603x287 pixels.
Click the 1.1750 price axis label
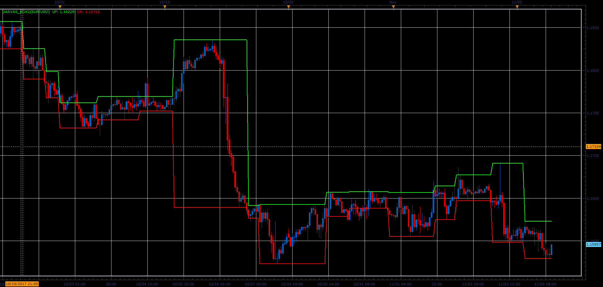[x=593, y=113]
